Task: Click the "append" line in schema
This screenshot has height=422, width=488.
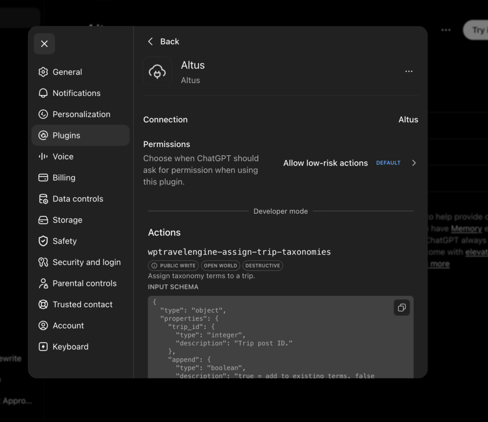Action: click(x=189, y=360)
